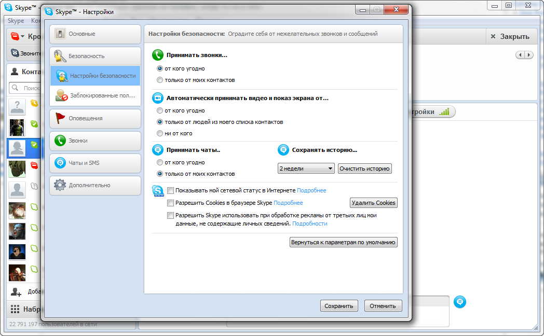Open Подробнее link for network status
The width and height of the screenshot is (544, 336).
(311, 190)
